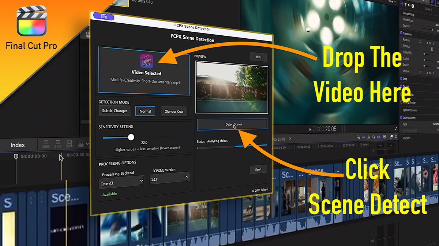
Task: Click the audio skimming waveform icon
Action: 369,137
